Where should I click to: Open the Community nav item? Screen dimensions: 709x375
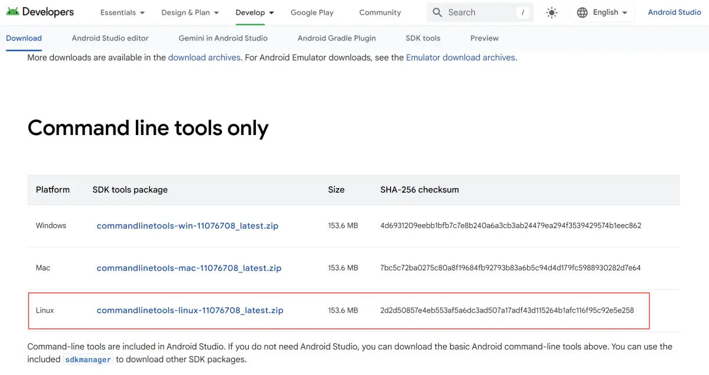click(x=380, y=12)
